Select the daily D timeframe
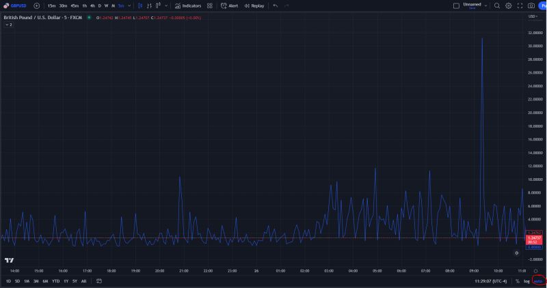 pos(99,6)
